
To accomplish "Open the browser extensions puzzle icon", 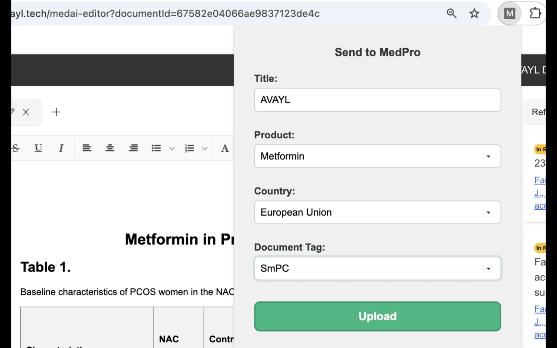I will pyautogui.click(x=535, y=13).
